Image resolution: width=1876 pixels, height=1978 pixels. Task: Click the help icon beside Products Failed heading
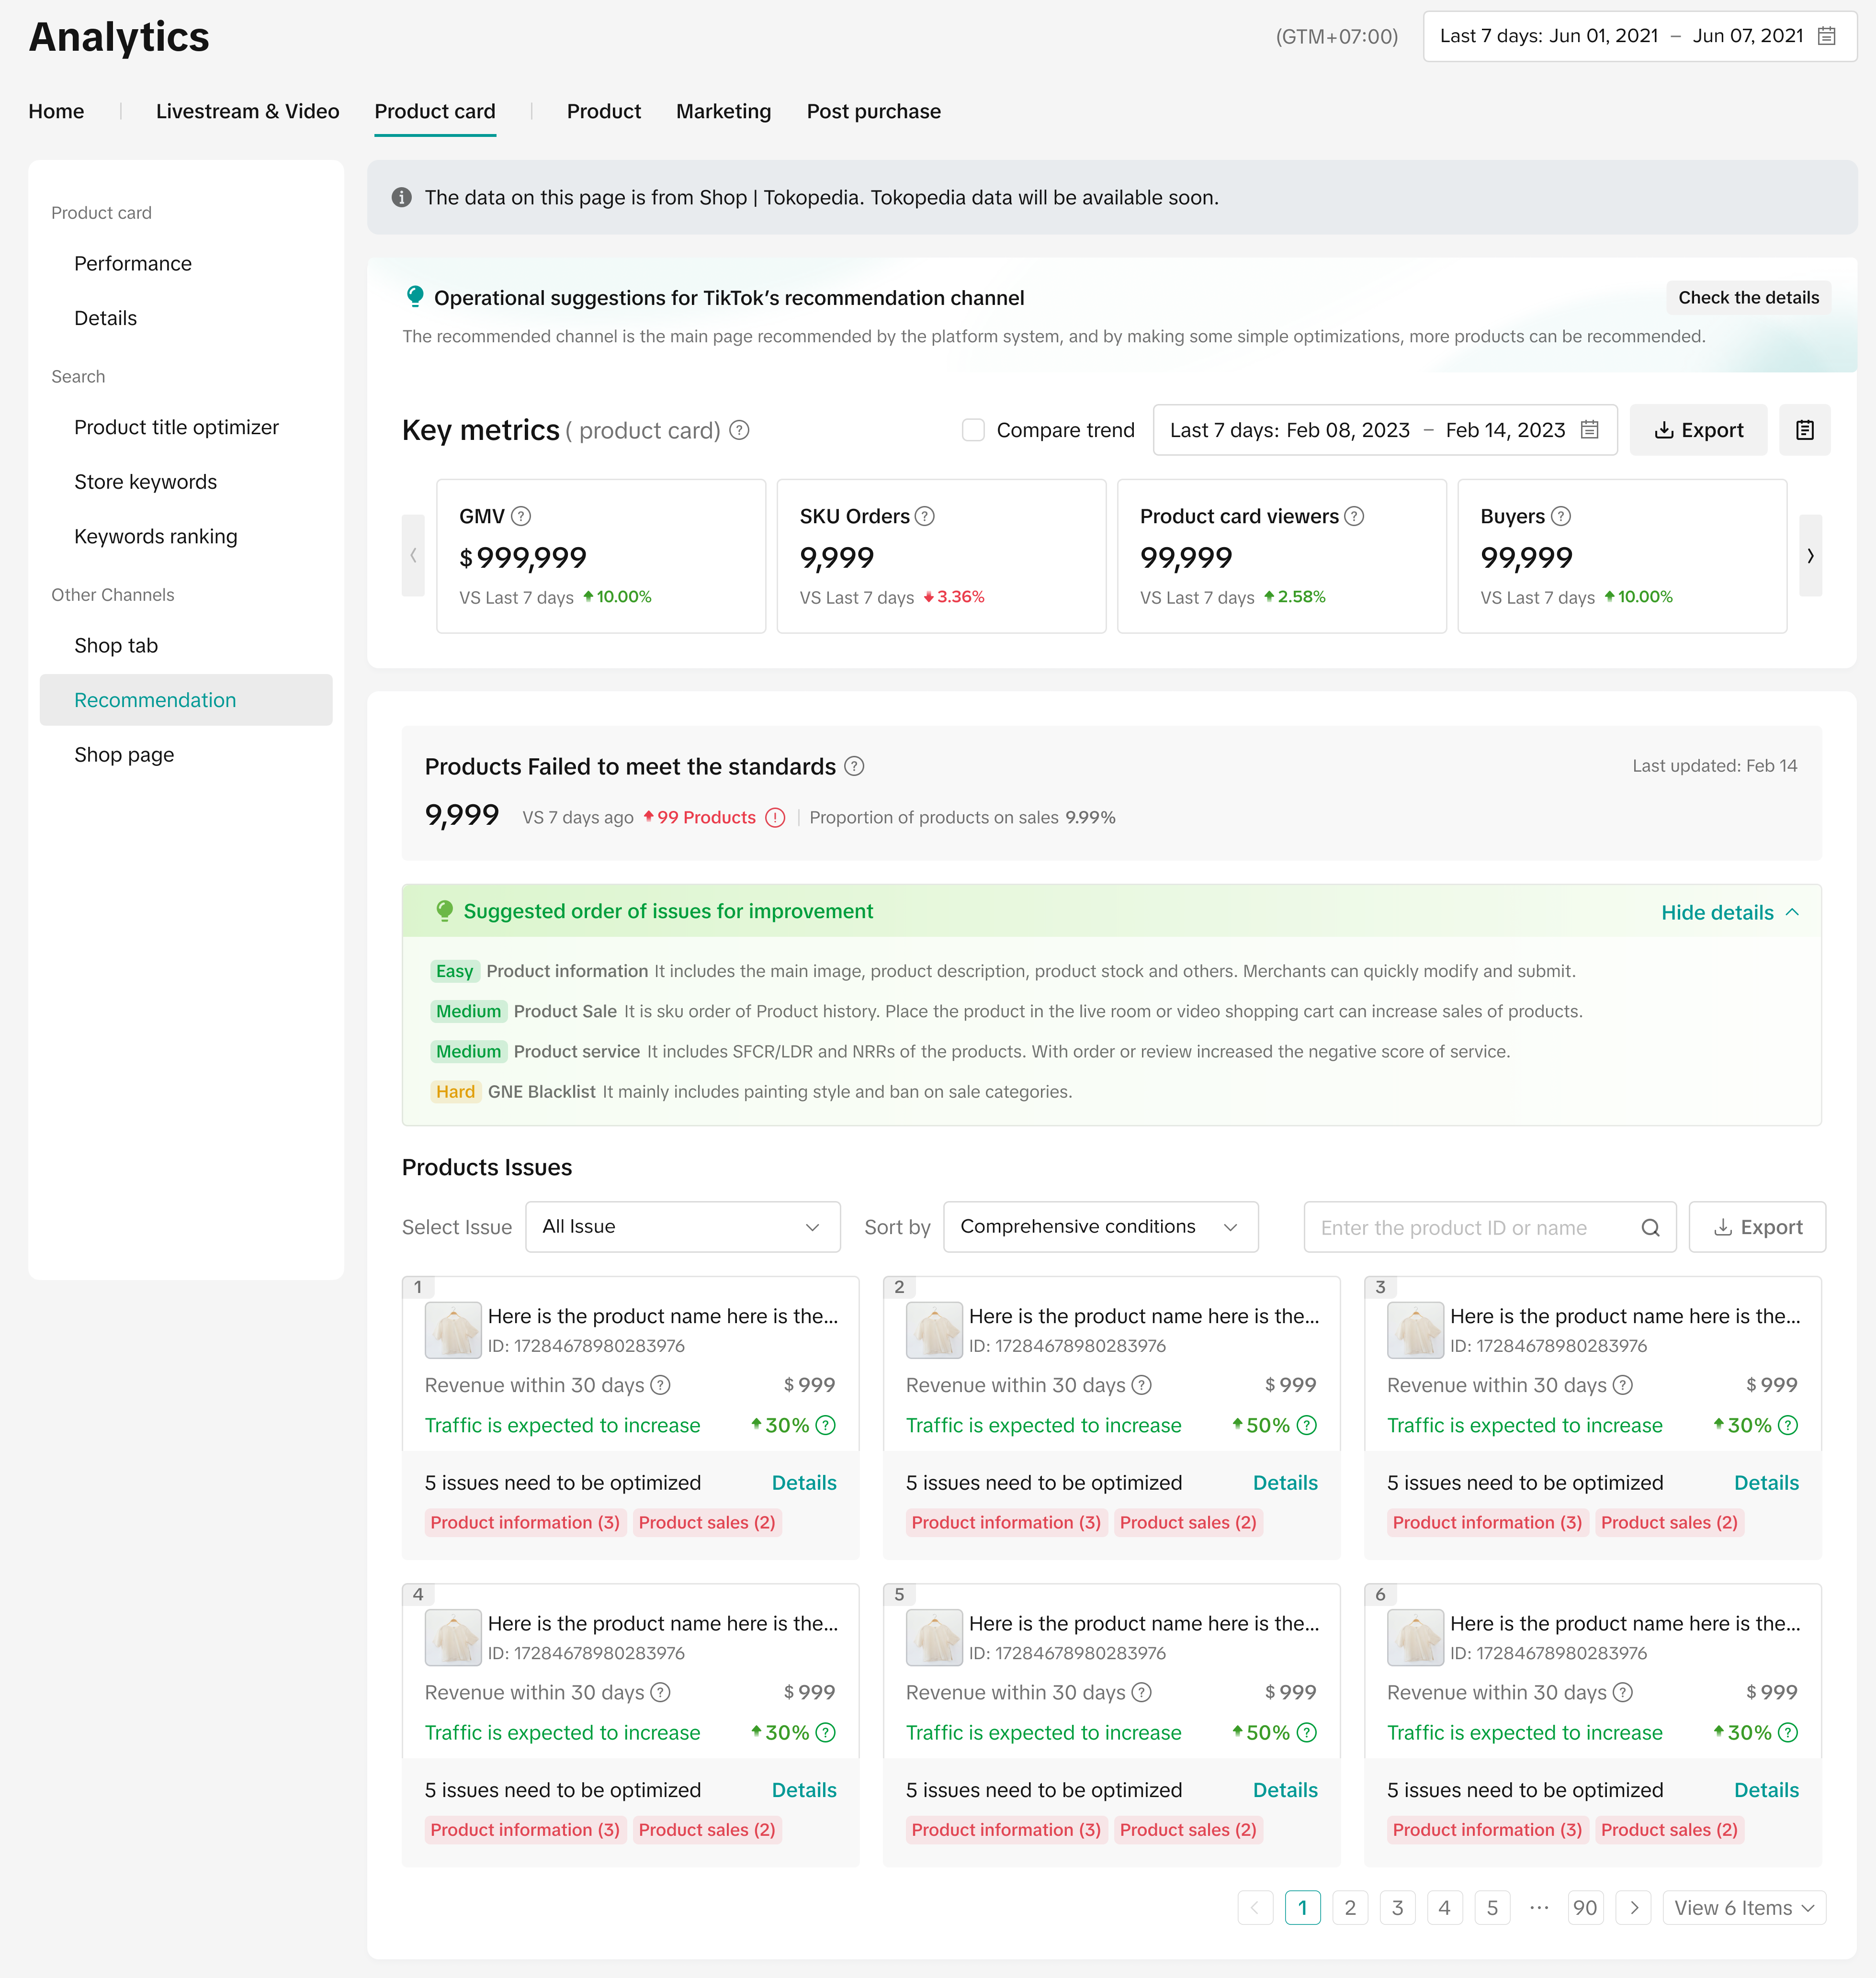point(854,766)
